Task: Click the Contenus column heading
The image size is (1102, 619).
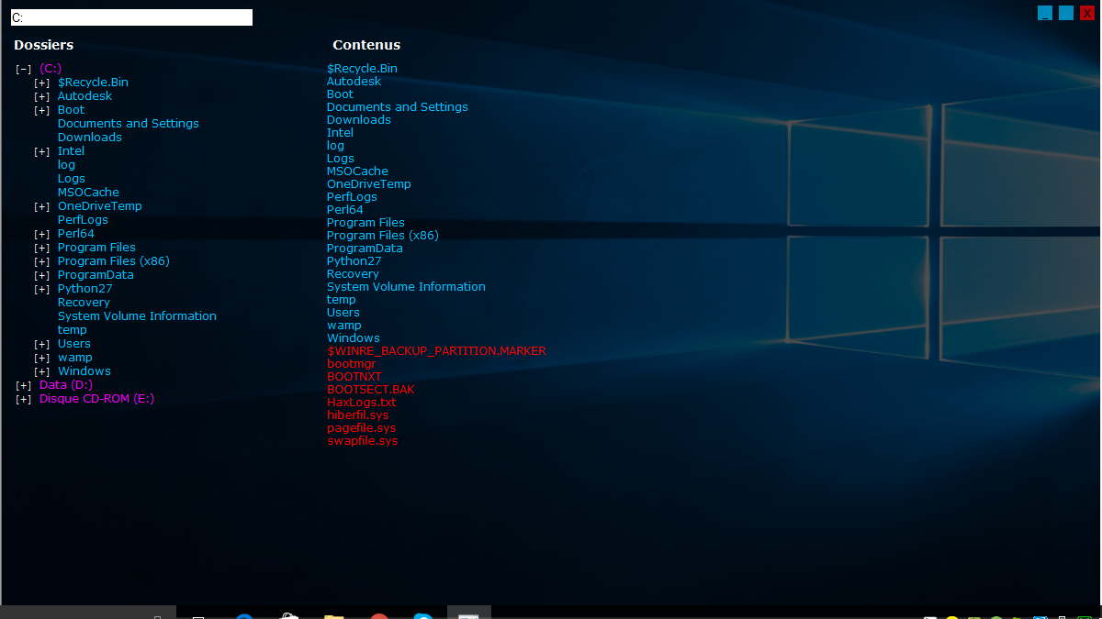Action: [x=366, y=45]
